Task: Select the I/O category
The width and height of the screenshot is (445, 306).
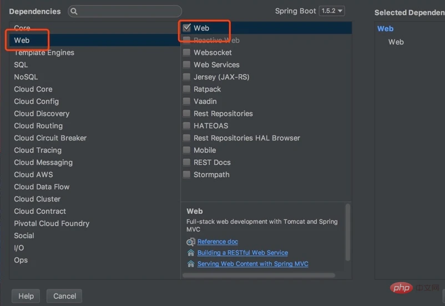Action: point(94,248)
